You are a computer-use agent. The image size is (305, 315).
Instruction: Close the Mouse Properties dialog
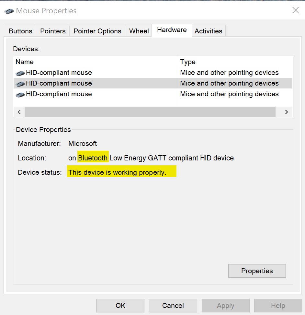click(x=295, y=10)
